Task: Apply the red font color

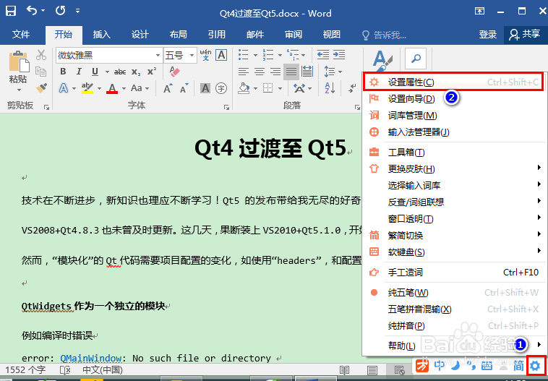Action: (x=112, y=88)
